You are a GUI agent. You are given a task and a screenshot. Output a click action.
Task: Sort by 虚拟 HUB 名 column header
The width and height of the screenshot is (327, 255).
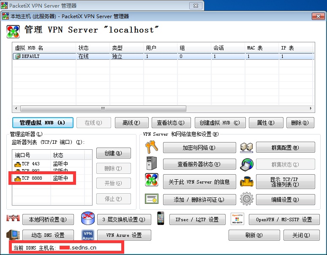(x=44, y=48)
